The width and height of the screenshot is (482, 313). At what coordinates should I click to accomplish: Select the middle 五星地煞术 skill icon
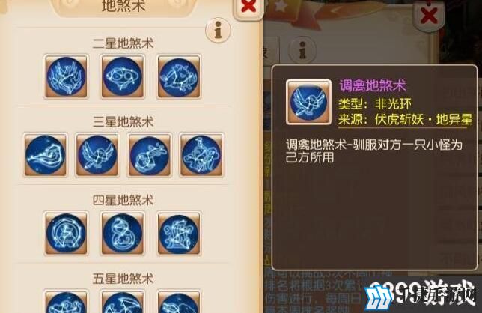[123, 302]
